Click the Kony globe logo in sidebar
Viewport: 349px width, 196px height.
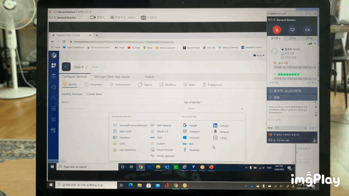pos(54,55)
